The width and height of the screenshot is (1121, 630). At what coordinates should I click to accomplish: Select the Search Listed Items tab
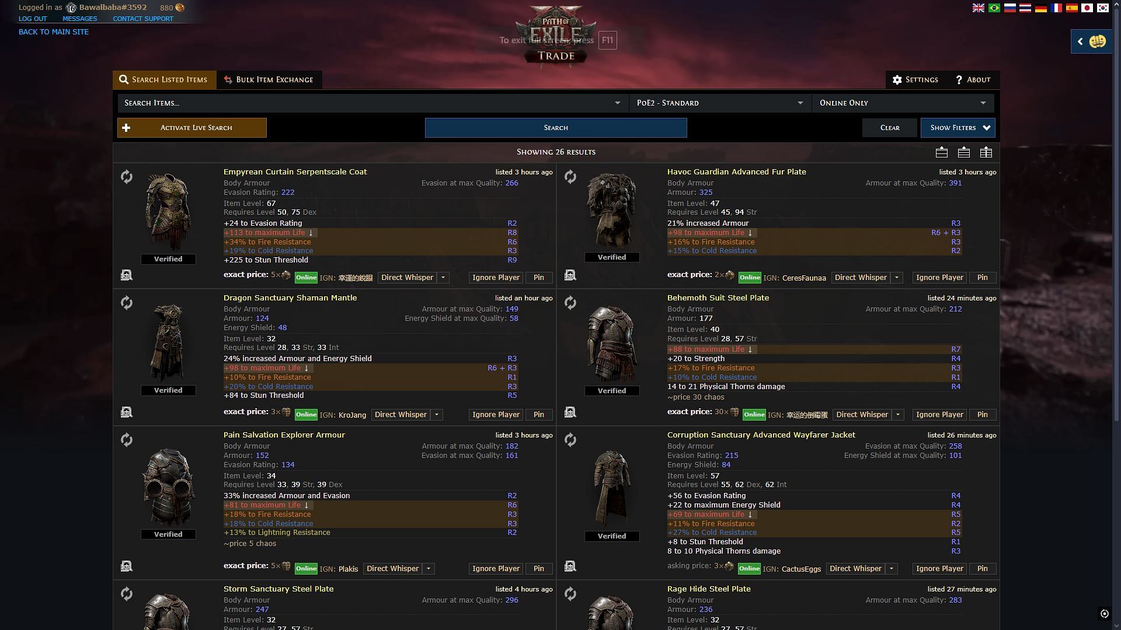click(x=162, y=79)
